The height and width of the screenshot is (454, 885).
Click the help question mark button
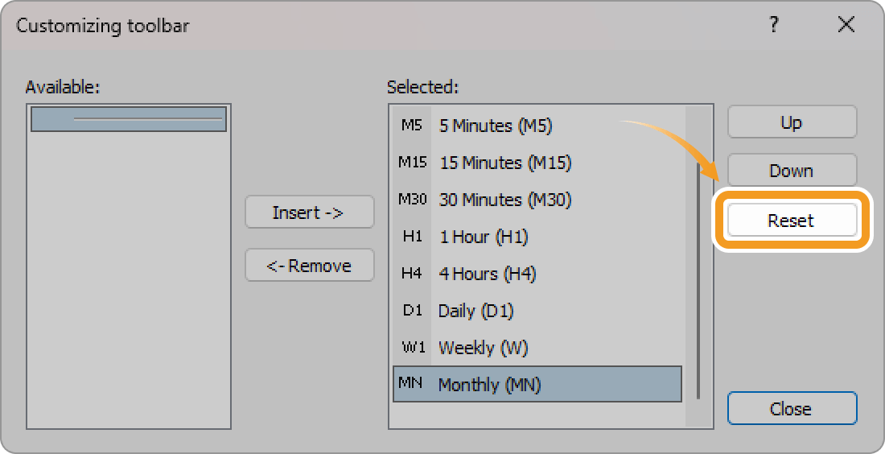pos(774,24)
